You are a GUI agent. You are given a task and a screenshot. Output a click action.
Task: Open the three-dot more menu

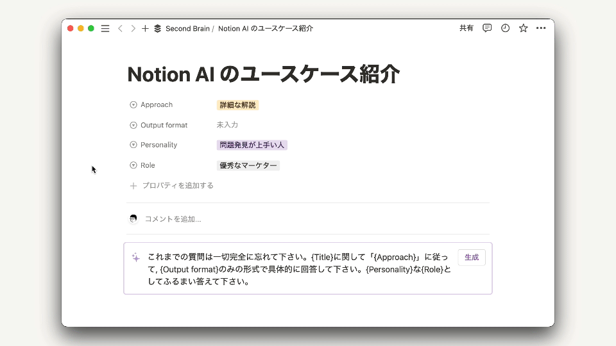(x=541, y=28)
